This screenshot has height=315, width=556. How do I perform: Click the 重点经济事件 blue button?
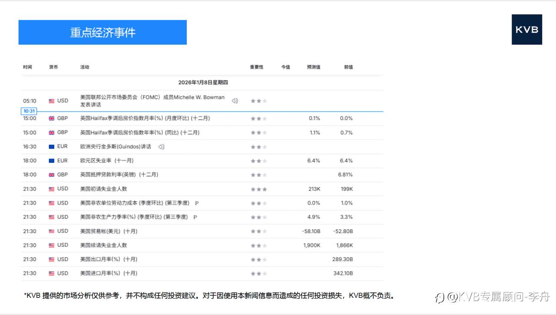(102, 32)
